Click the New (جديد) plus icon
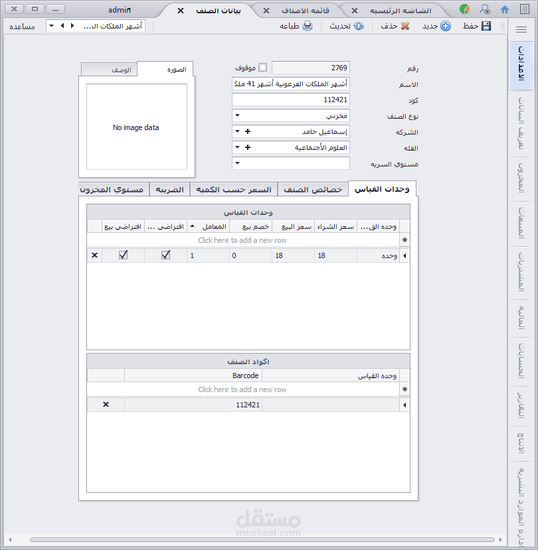The height and width of the screenshot is (550, 538). pyautogui.click(x=445, y=26)
